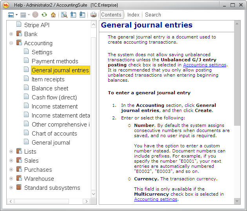Click the Accounting book folder icon
The height and width of the screenshot is (211, 247).
[x=19, y=42]
